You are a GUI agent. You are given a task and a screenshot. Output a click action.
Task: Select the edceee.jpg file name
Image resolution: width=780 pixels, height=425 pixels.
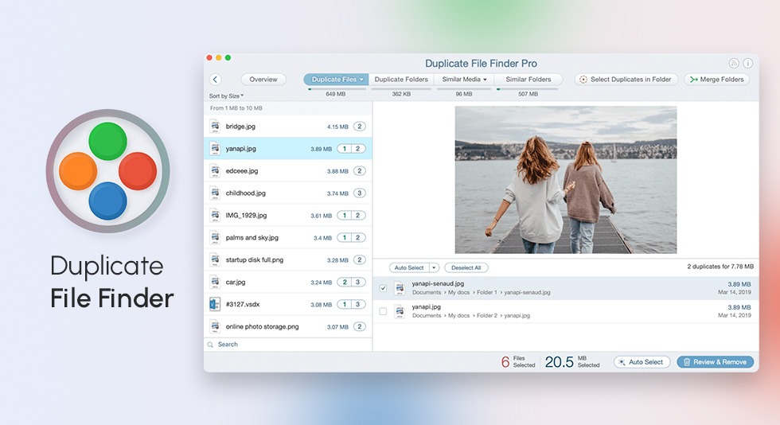242,170
